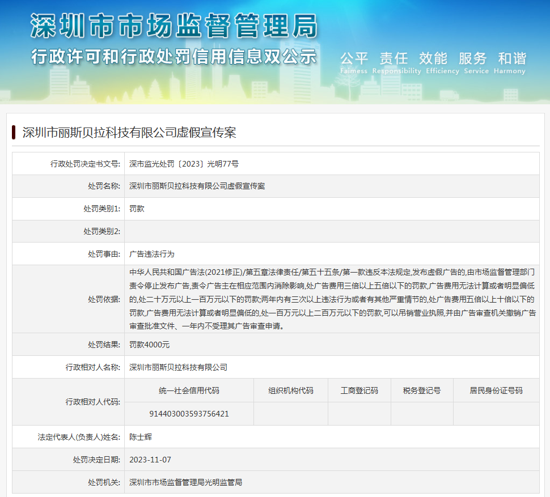The width and height of the screenshot is (550, 497).
Task: Click the 法定代表人(负责人)姓名 label
Action: (x=79, y=437)
